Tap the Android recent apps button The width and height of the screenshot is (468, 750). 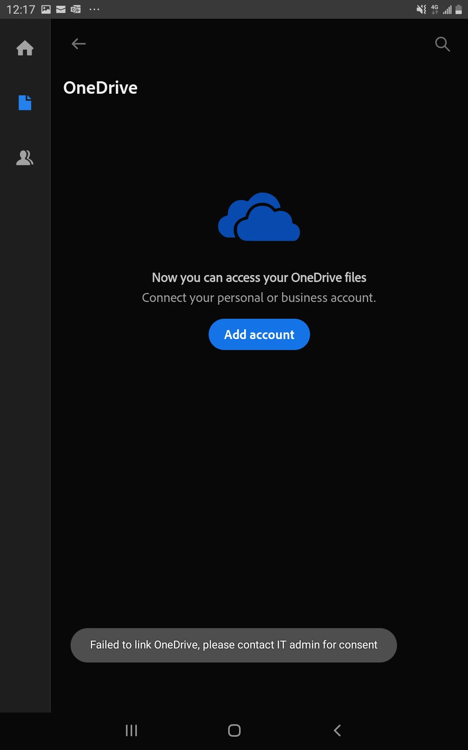coord(131,730)
